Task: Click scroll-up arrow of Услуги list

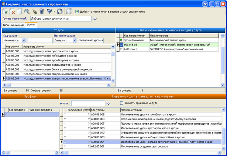Action: tap(113, 47)
